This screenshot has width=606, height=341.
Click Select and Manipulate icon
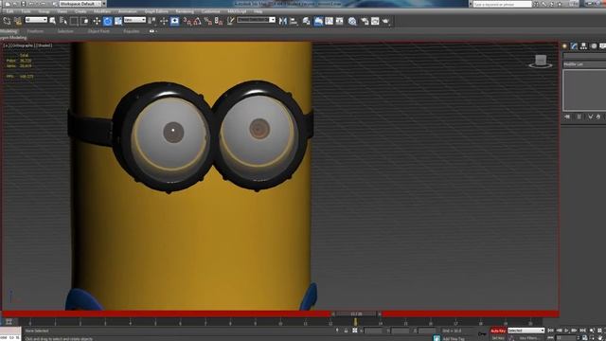coord(164,21)
